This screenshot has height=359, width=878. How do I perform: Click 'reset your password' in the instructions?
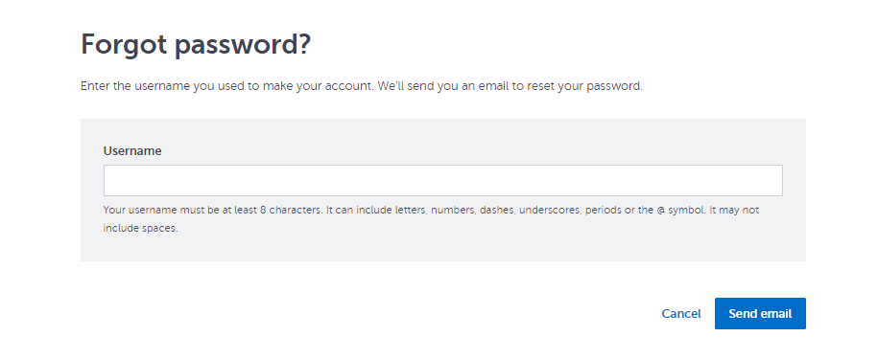coord(593,86)
